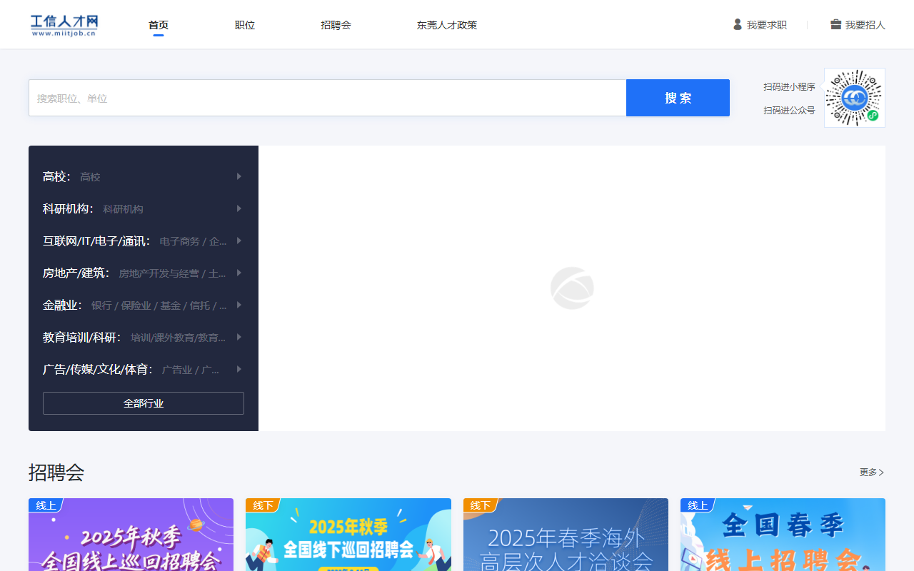Image resolution: width=914 pixels, height=571 pixels.
Task: Open the 职位 nav tab
Action: pyautogui.click(x=245, y=25)
